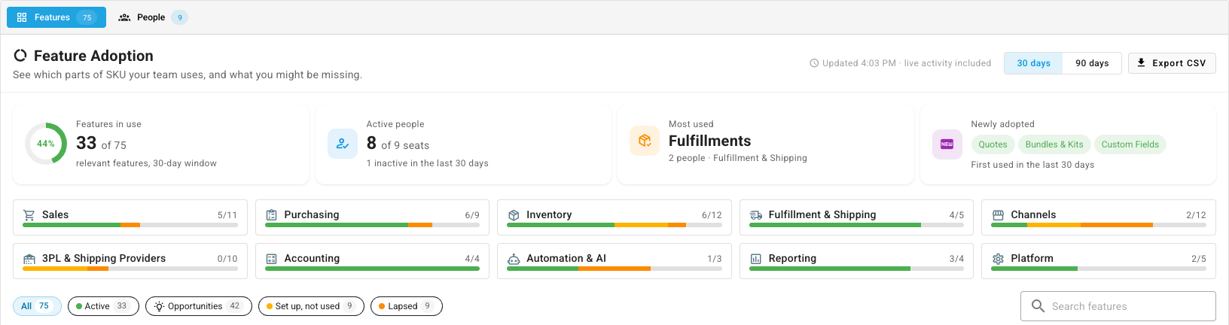
Task: Select the 30 days range
Action: point(1033,63)
